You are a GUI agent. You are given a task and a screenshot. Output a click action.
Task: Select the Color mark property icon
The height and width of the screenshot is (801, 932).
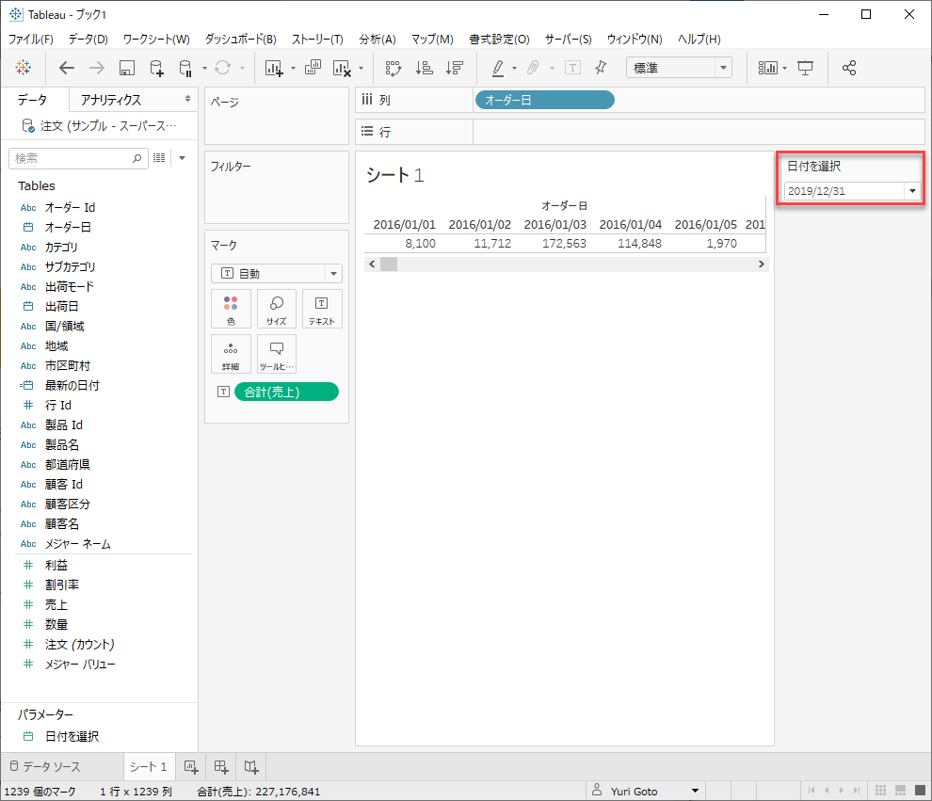(x=231, y=309)
